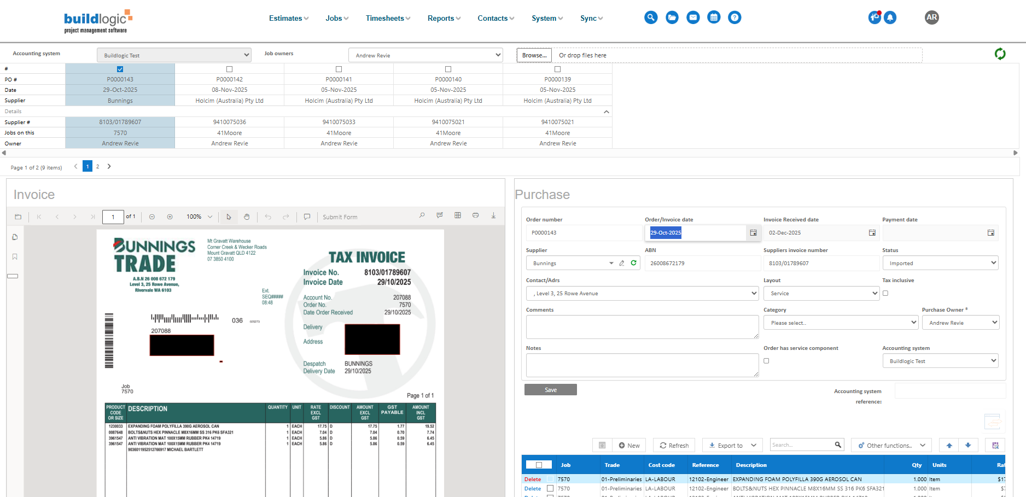
Task: Click the edit pencil icon beside Supplier
Action: 622,263
